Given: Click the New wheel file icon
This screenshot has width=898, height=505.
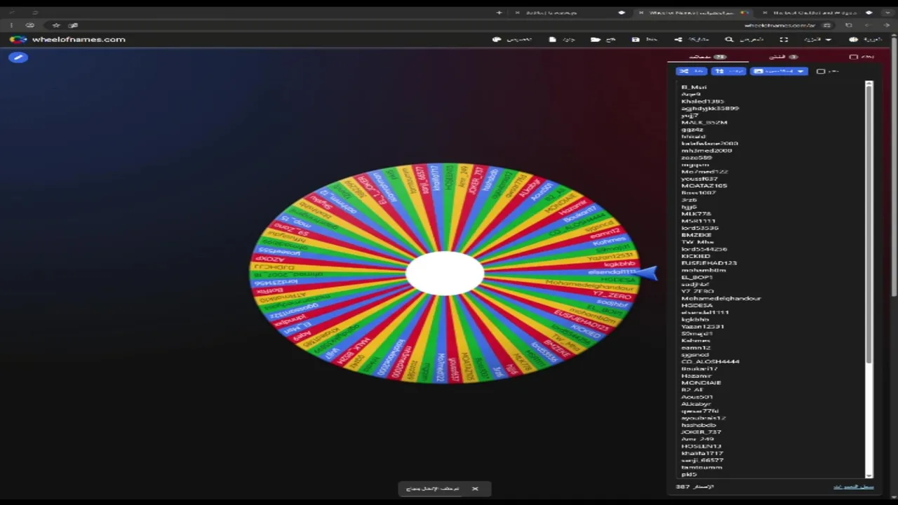Looking at the screenshot, I should (x=552, y=40).
